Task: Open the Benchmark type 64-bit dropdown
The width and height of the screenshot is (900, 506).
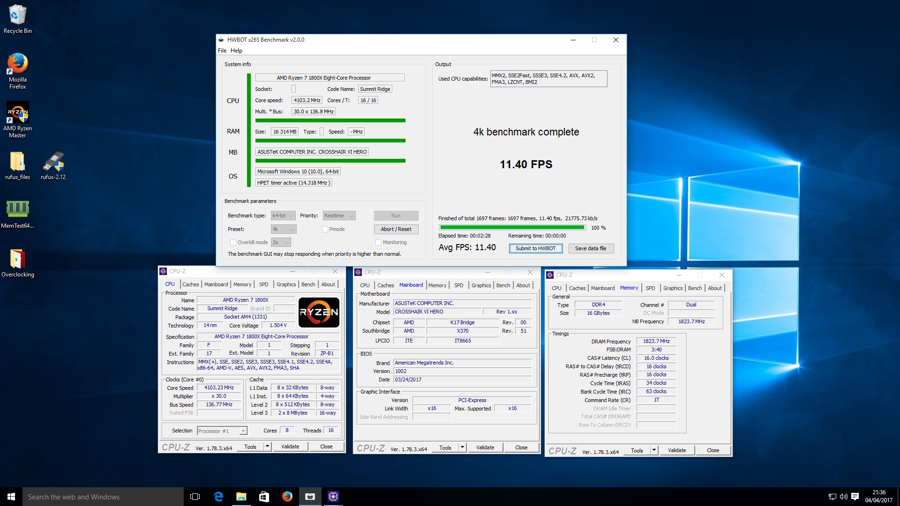Action: [283, 216]
